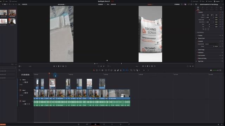Toggle Video 2 track lock icon
Viewport: 225px width, 126px height.
(x=23, y=82)
